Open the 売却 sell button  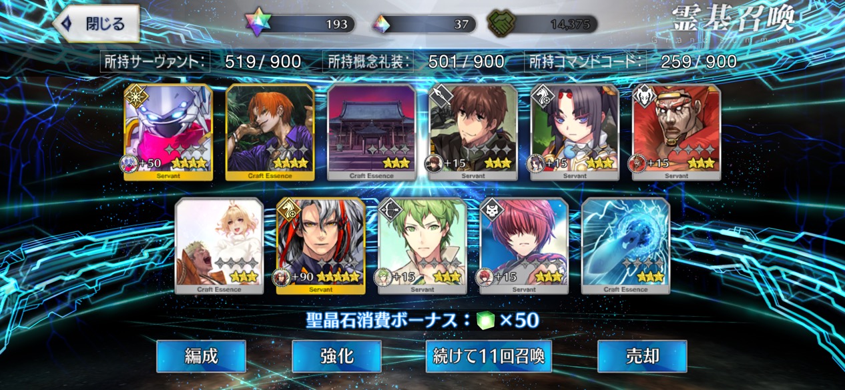pyautogui.click(x=642, y=356)
